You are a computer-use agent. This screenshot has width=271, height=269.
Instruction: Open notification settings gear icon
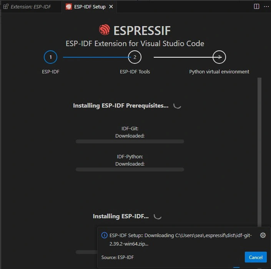pyautogui.click(x=263, y=235)
